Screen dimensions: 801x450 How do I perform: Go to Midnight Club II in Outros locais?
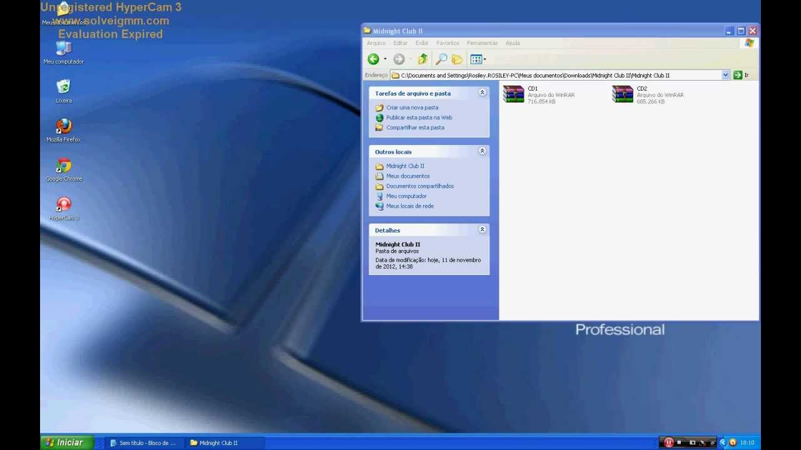pos(405,166)
